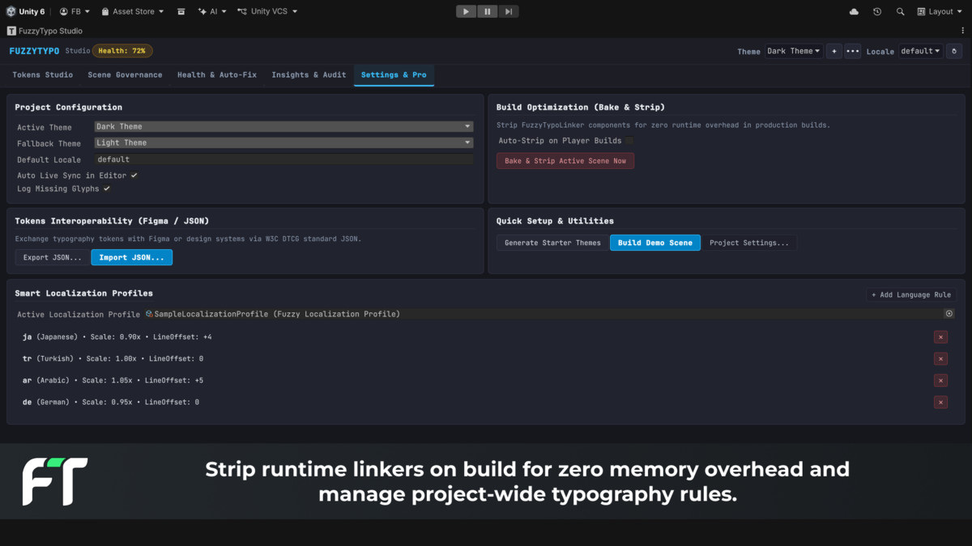
Task: Click the Smart Localization Profiles heading
Action: point(83,293)
